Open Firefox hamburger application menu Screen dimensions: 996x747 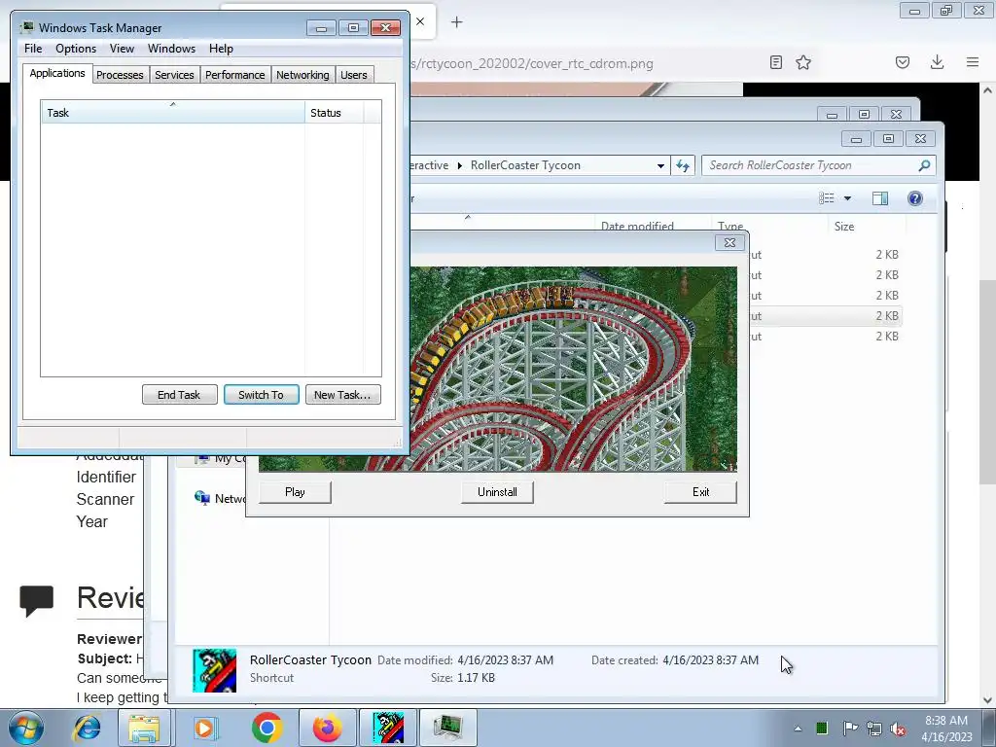pyautogui.click(x=973, y=62)
